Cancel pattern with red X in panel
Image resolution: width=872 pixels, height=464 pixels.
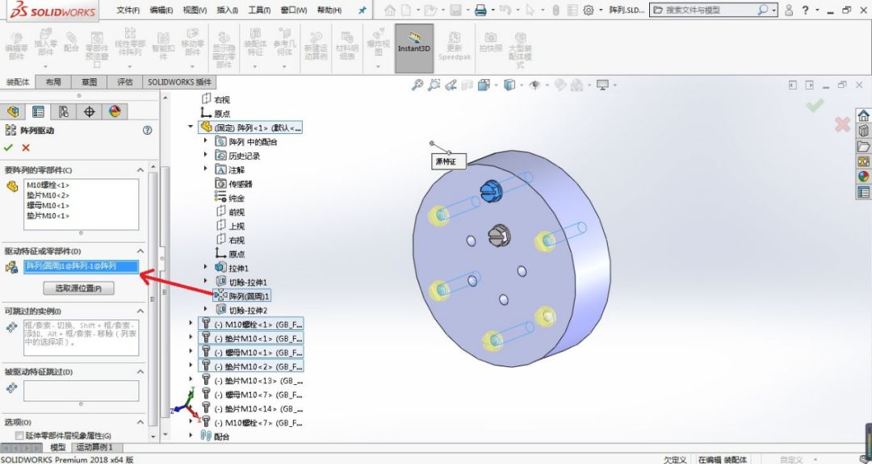click(26, 148)
